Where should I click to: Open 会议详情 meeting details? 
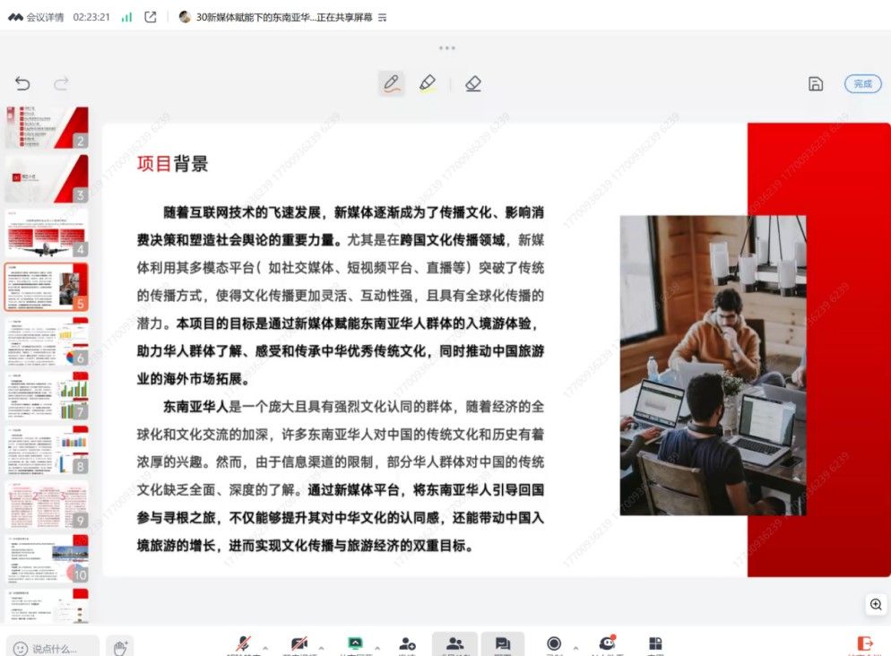pos(36,17)
